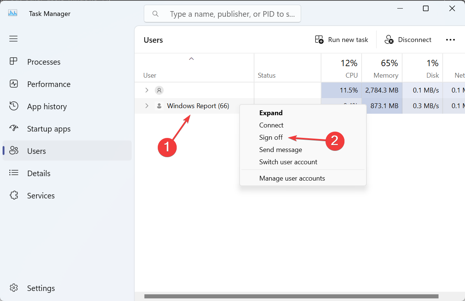
Task: Open Task Manager Settings
Action: click(41, 288)
